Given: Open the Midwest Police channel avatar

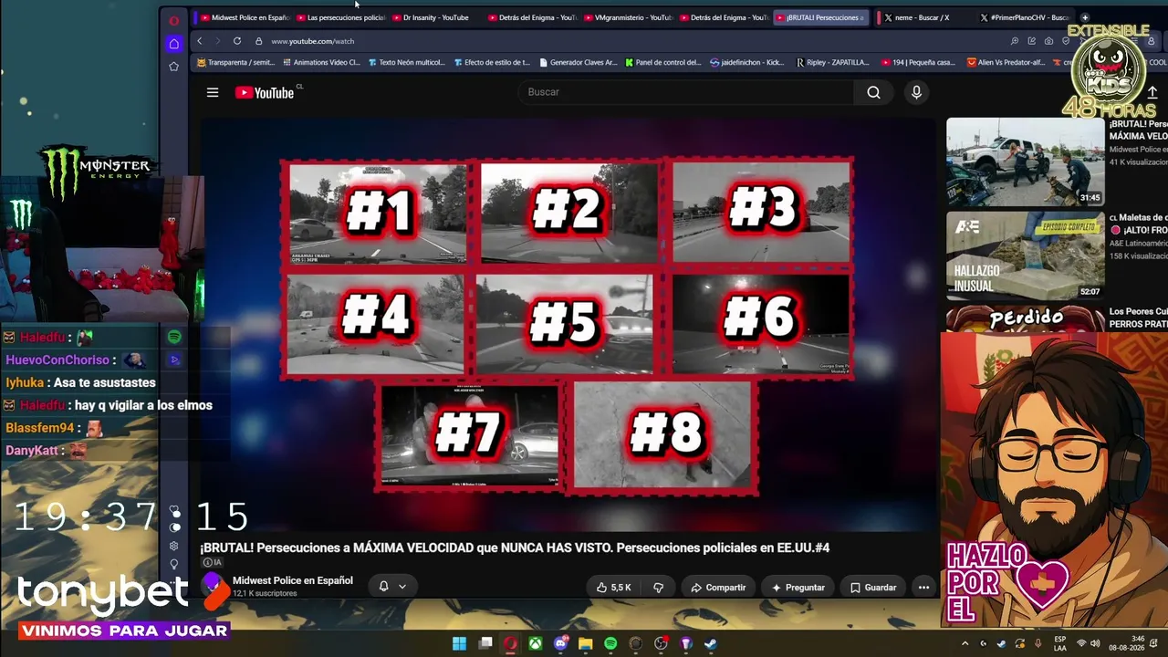Looking at the screenshot, I should pyautogui.click(x=213, y=584).
